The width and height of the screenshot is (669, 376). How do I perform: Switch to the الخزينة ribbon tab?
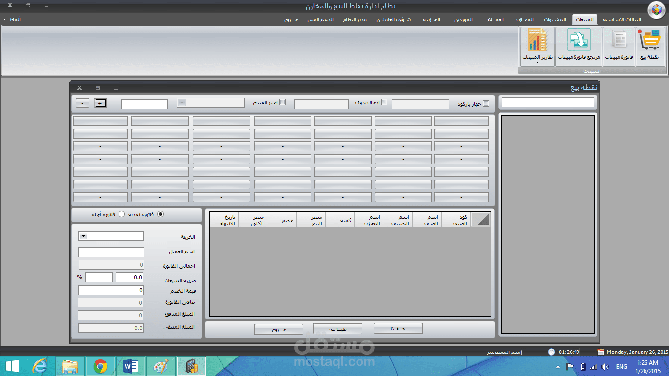pos(431,20)
